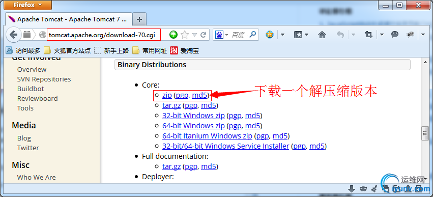The image size is (433, 197).
Task: Download the 64-bit Windows zip
Action: 193,126
